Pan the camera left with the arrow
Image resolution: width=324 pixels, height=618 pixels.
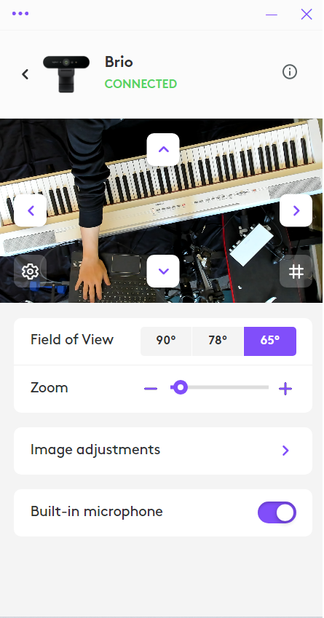point(31,210)
